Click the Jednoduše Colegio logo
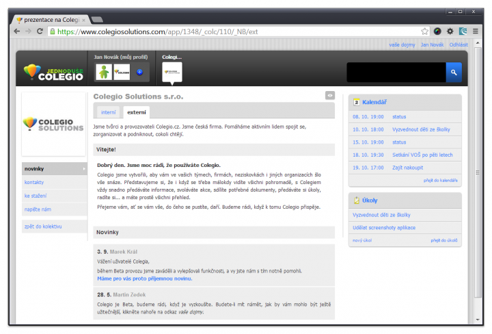This screenshot has width=492, height=334. click(x=53, y=72)
